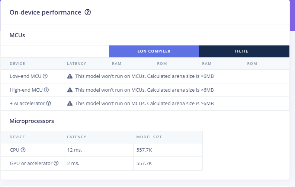Viewport: 295px width, 187px height.
Task: Click the Microprocessors section heading
Action: tap(32, 121)
